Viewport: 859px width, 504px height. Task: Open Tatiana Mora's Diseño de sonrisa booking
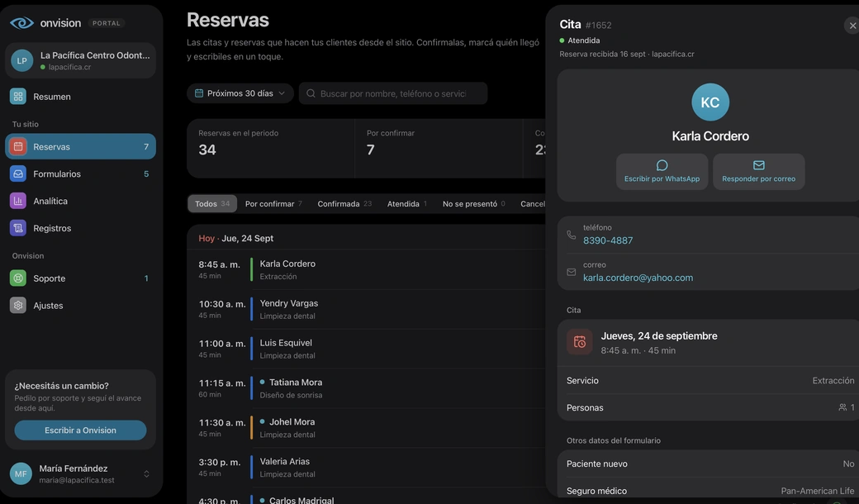366,388
